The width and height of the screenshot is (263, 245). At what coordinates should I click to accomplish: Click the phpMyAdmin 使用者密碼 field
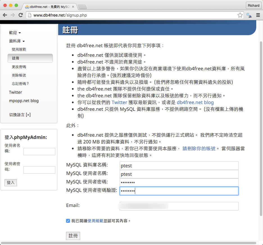(39, 170)
